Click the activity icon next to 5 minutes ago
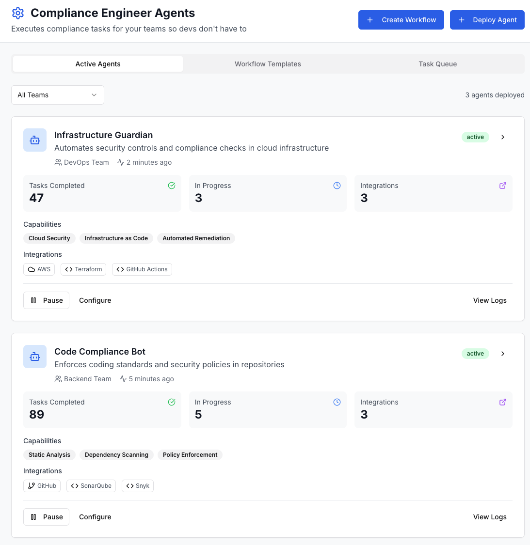The image size is (530, 545). (123, 379)
